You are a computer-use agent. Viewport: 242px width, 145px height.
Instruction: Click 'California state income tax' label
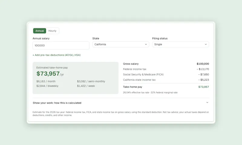tap(139, 80)
